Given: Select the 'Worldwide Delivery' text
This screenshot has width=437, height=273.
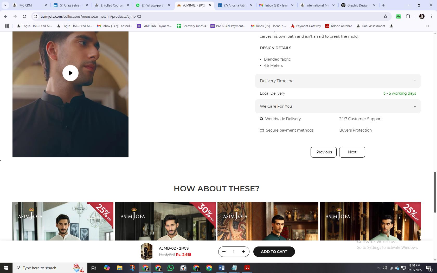Looking at the screenshot, I should tap(283, 119).
